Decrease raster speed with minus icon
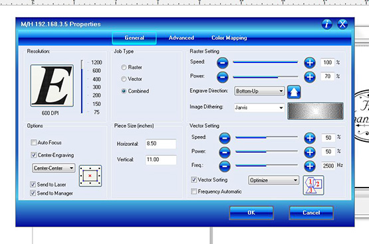This screenshot has height=244, width=369. pos(222,63)
